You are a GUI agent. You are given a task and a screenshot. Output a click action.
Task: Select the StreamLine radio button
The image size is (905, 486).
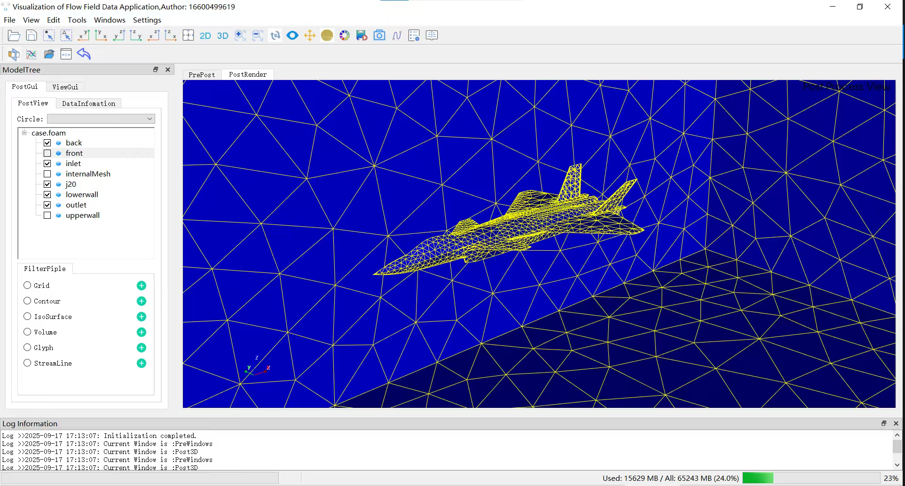point(27,363)
